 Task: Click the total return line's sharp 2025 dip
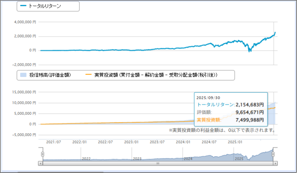249,51
